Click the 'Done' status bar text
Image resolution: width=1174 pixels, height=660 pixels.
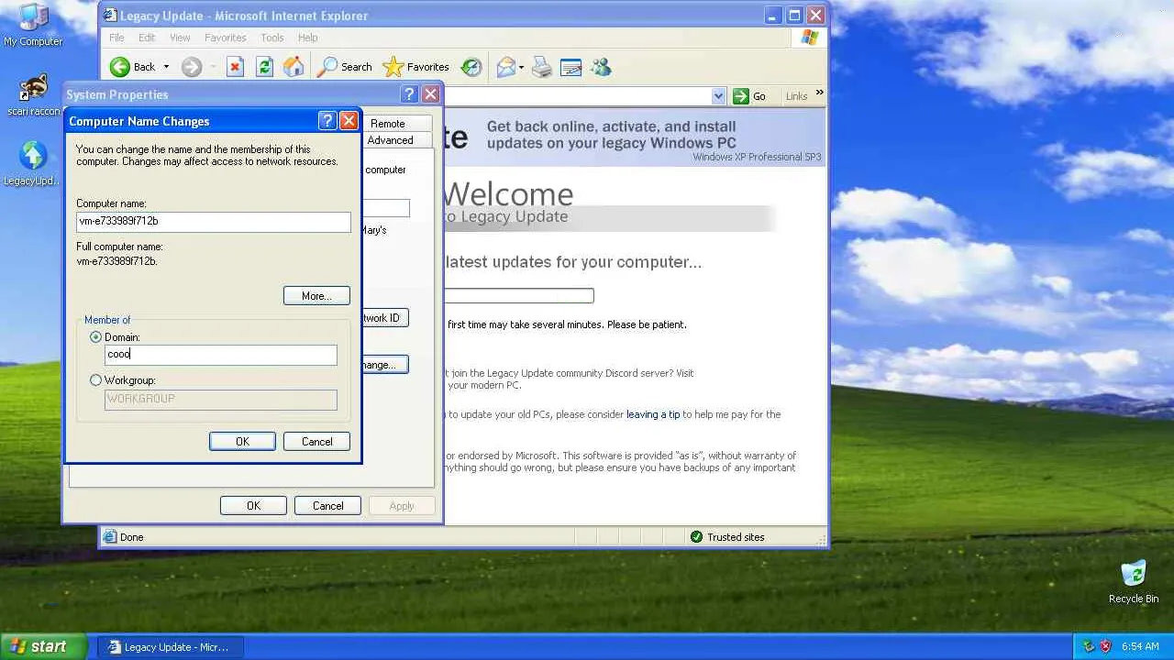pos(132,537)
